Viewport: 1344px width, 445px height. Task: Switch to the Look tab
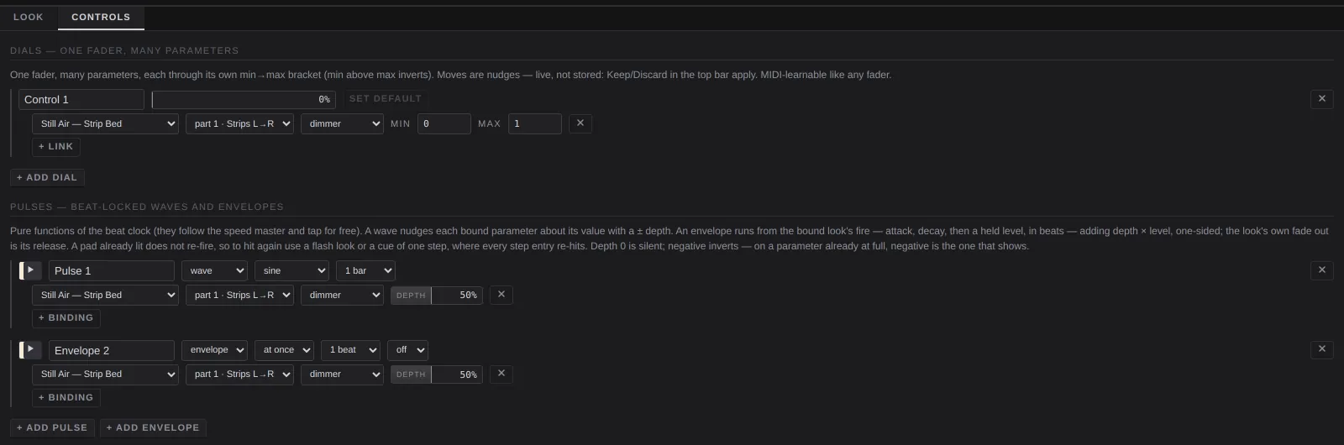tap(29, 17)
